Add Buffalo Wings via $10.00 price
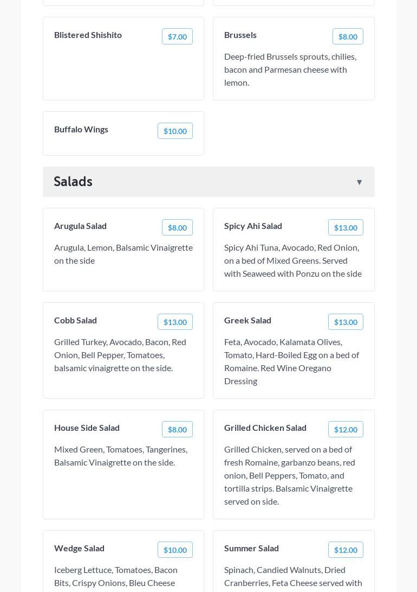417x592 pixels. click(175, 131)
